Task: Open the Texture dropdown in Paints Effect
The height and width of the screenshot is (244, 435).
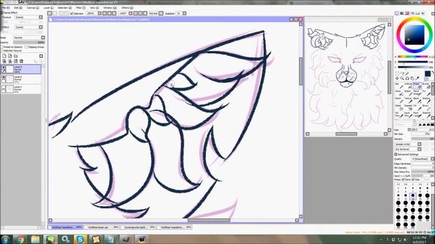Action: (41, 17)
